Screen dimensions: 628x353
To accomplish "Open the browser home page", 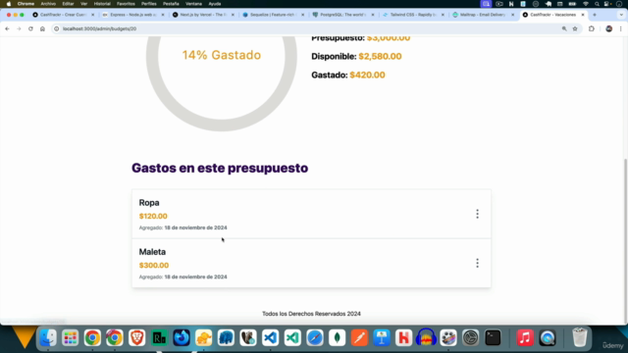I will coord(42,28).
